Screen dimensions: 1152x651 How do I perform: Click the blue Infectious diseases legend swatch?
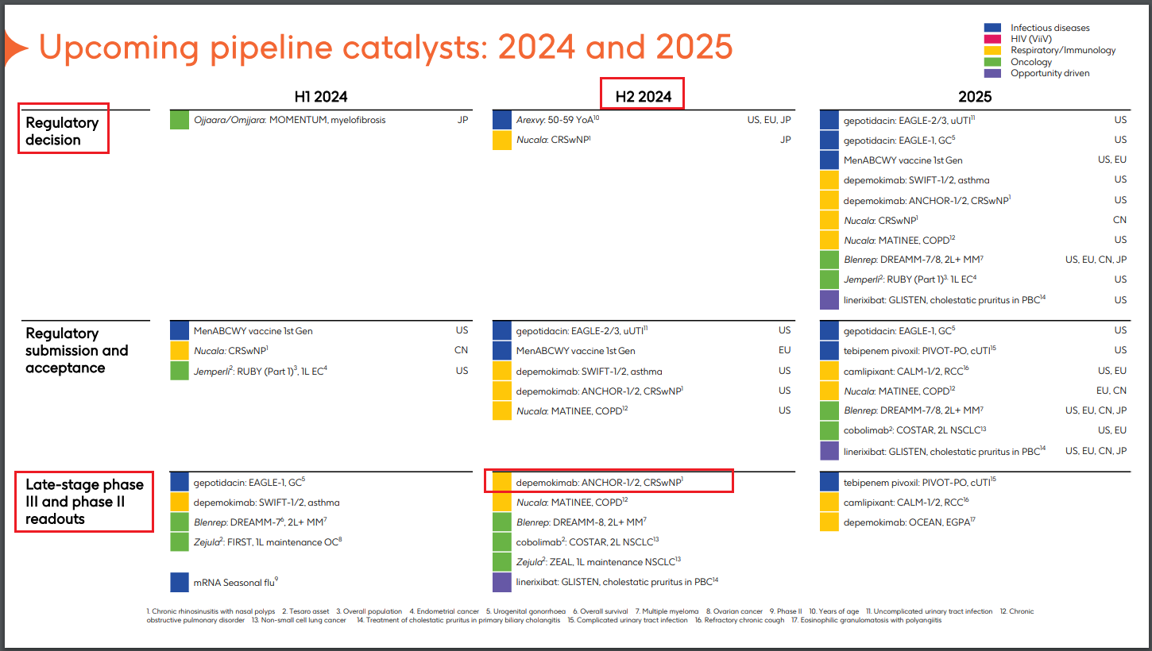[992, 28]
